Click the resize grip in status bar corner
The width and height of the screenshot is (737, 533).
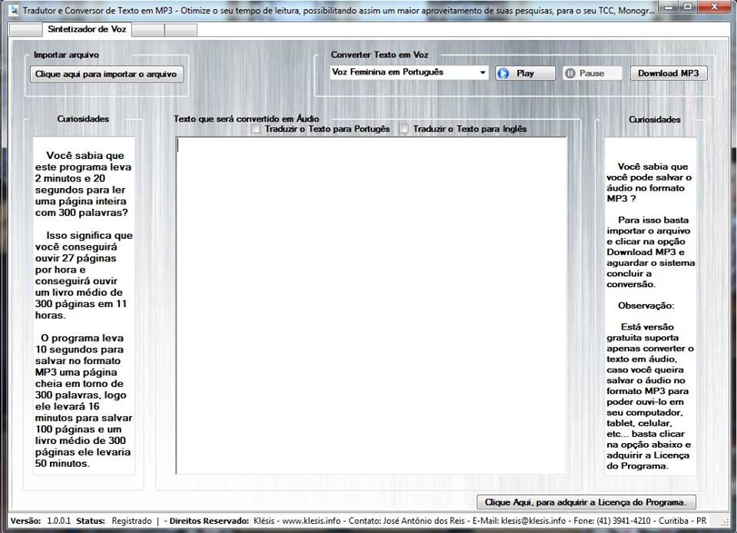(x=725, y=521)
